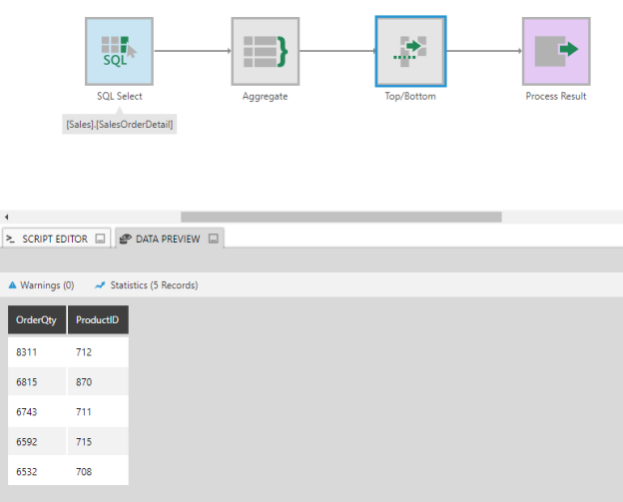The image size is (623, 502).
Task: Click the canvas horizontal scrollbar thumb
Action: point(340,217)
